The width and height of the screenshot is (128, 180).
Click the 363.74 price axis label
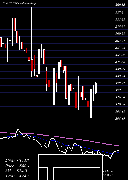click(120, 41)
